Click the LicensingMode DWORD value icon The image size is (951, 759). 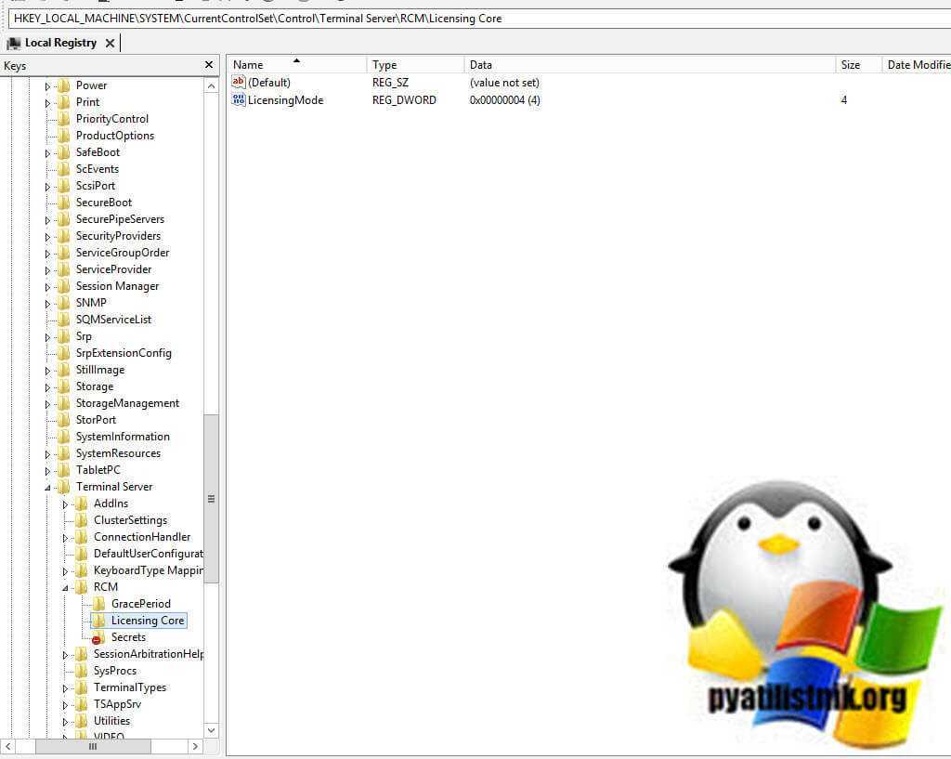(239, 99)
